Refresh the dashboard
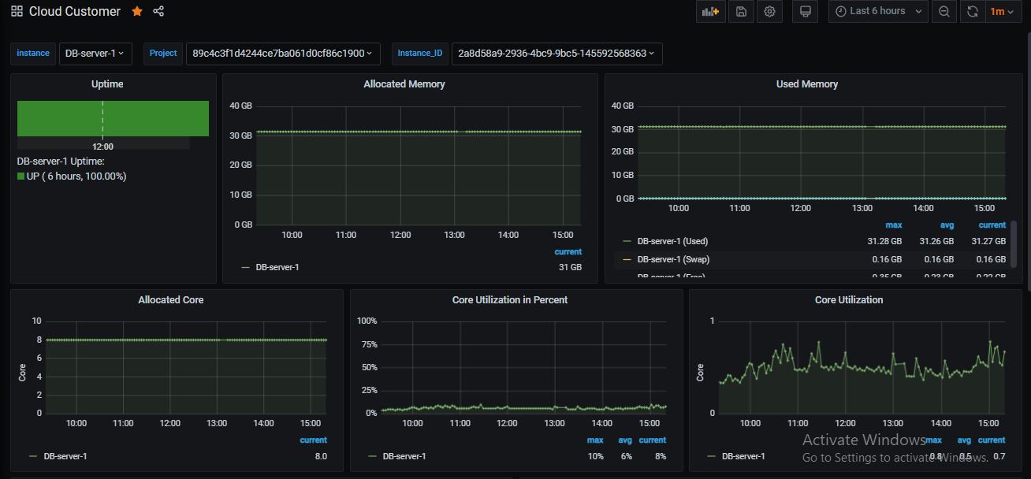Image resolution: width=1031 pixels, height=479 pixels. click(x=973, y=11)
